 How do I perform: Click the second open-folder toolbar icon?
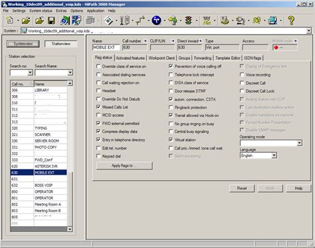tap(39, 21)
